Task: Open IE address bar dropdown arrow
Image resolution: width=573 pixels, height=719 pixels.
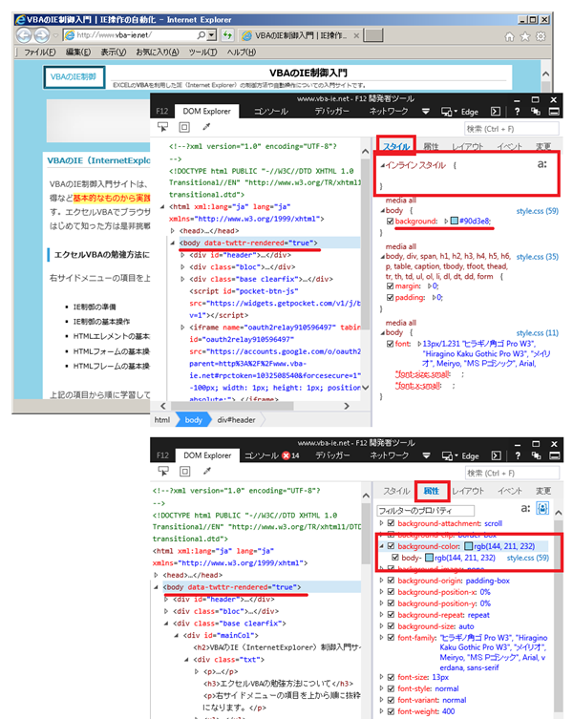Action: point(211,34)
